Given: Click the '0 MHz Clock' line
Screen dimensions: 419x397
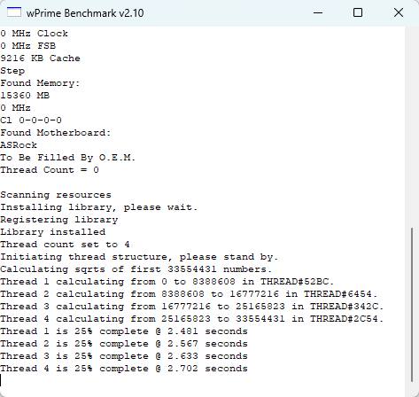Looking at the screenshot, I should (35, 34).
